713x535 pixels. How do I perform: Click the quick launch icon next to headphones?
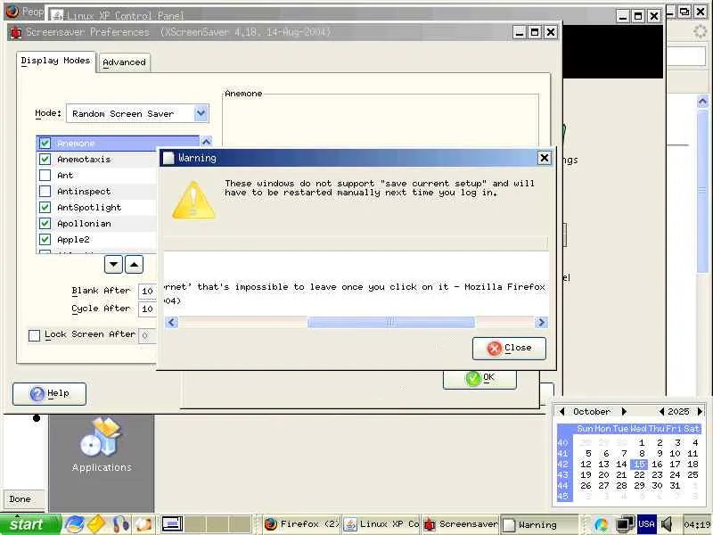[143, 524]
